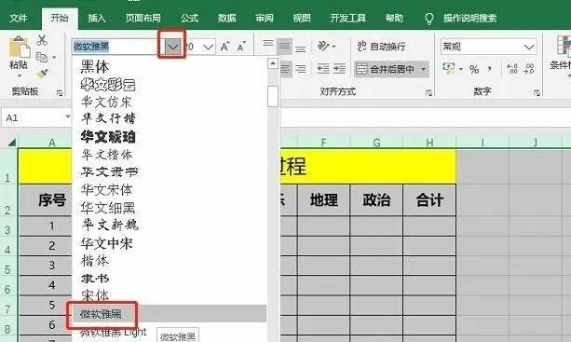Open the 常规 number format dropdown
Image resolution: width=571 pixels, height=342 pixels.
[x=529, y=47]
